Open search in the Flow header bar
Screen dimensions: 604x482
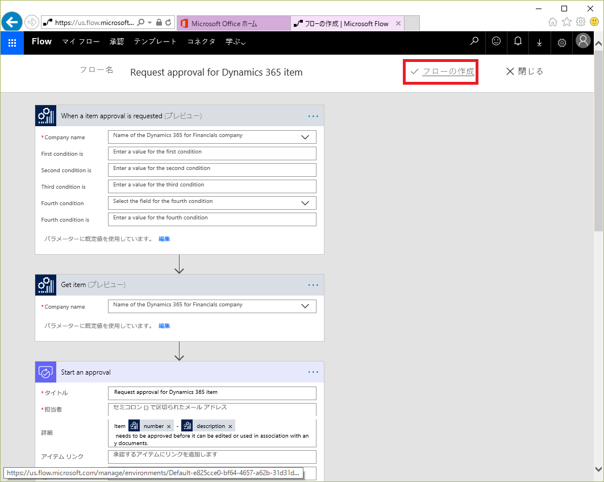point(474,41)
